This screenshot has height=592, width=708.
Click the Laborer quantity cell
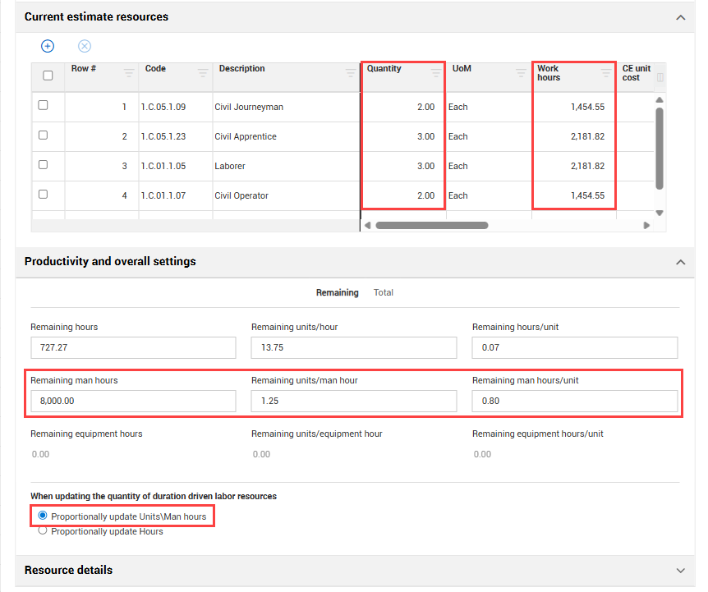coord(402,166)
